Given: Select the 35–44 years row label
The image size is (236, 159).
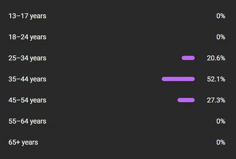Looking at the screenshot, I should [x=27, y=79].
